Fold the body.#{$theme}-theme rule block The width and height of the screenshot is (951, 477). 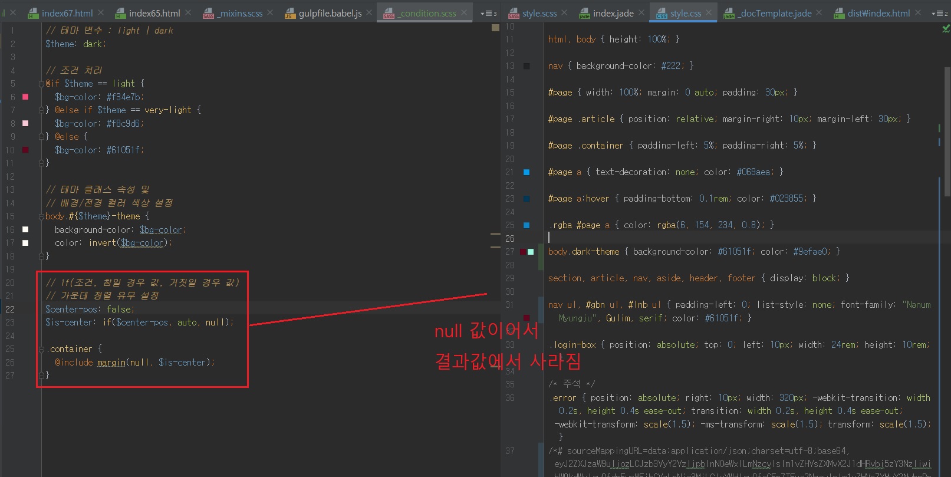tap(41, 216)
